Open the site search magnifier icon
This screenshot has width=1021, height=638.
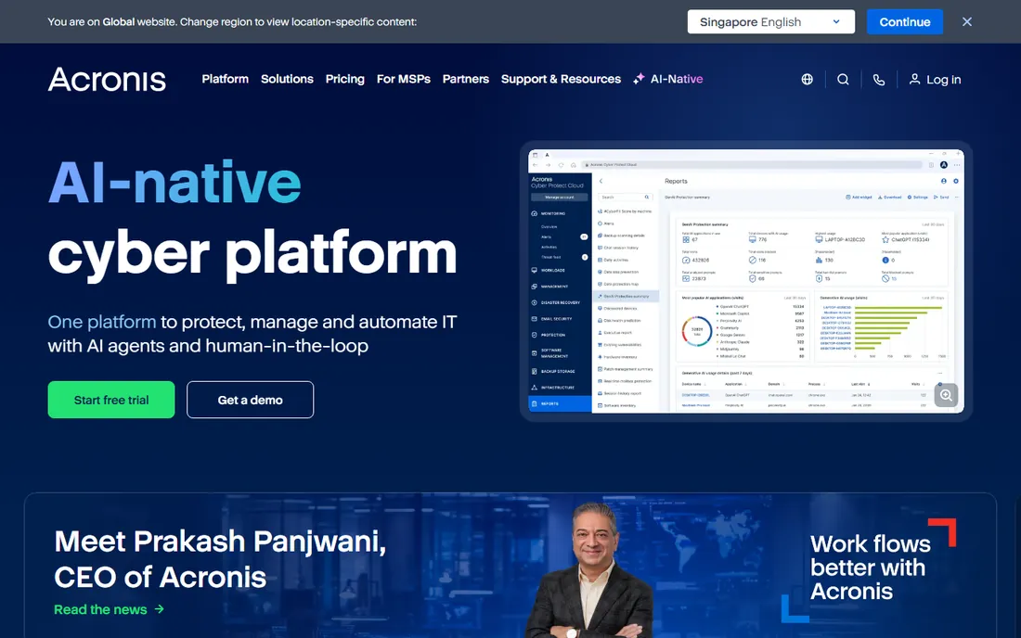[x=843, y=80]
